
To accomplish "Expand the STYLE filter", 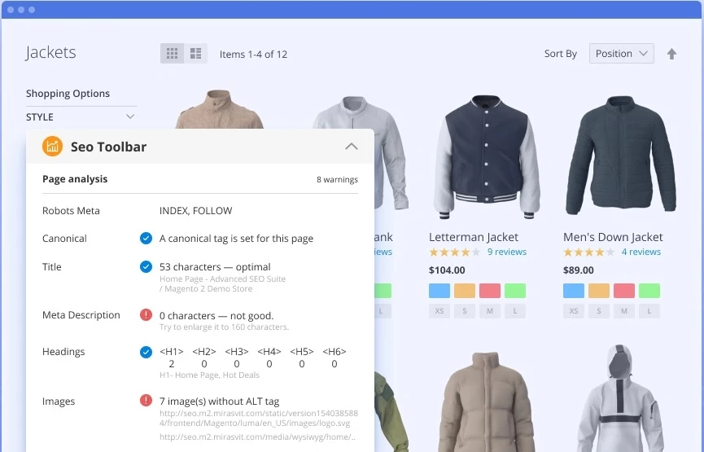I will click(81, 116).
